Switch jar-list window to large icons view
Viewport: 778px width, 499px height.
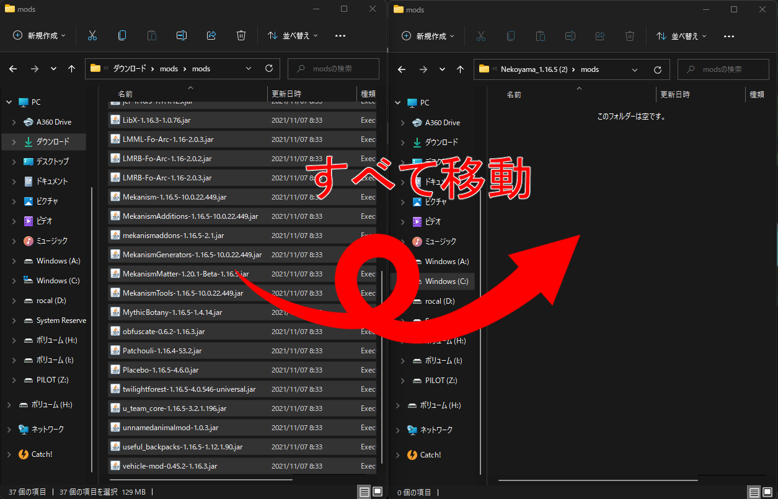pos(378,492)
